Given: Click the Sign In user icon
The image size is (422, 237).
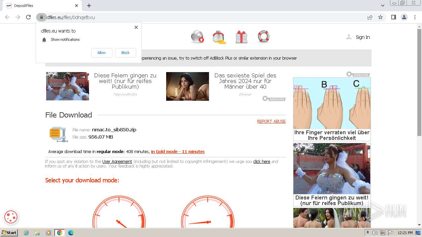Looking at the screenshot, I should tap(349, 37).
